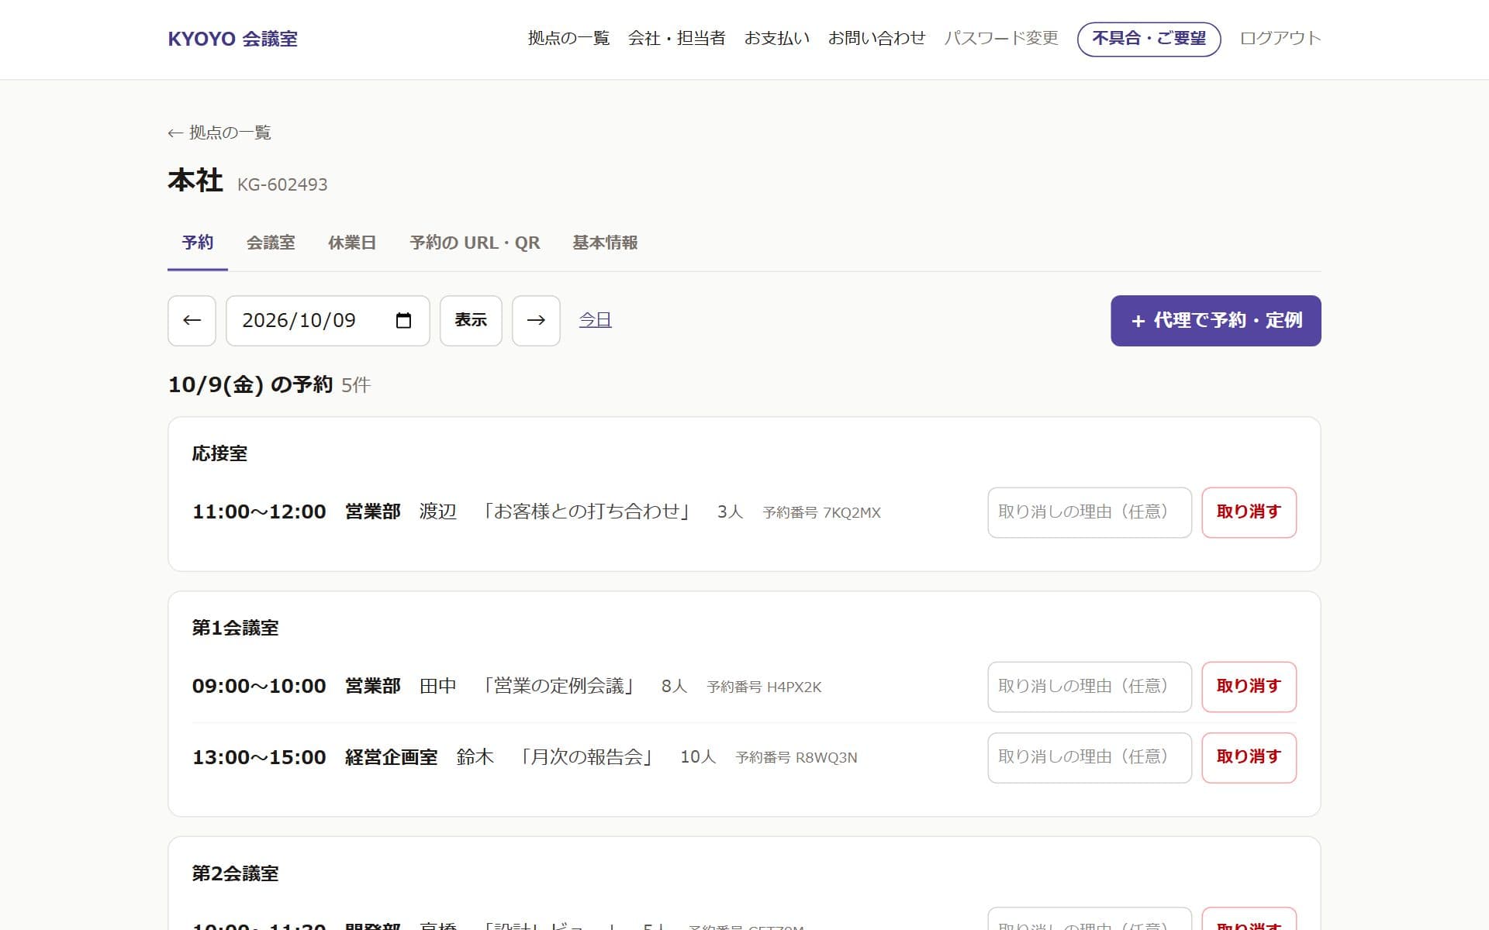Click 「月次の報告会」 title
This screenshot has height=930, width=1489.
(587, 756)
